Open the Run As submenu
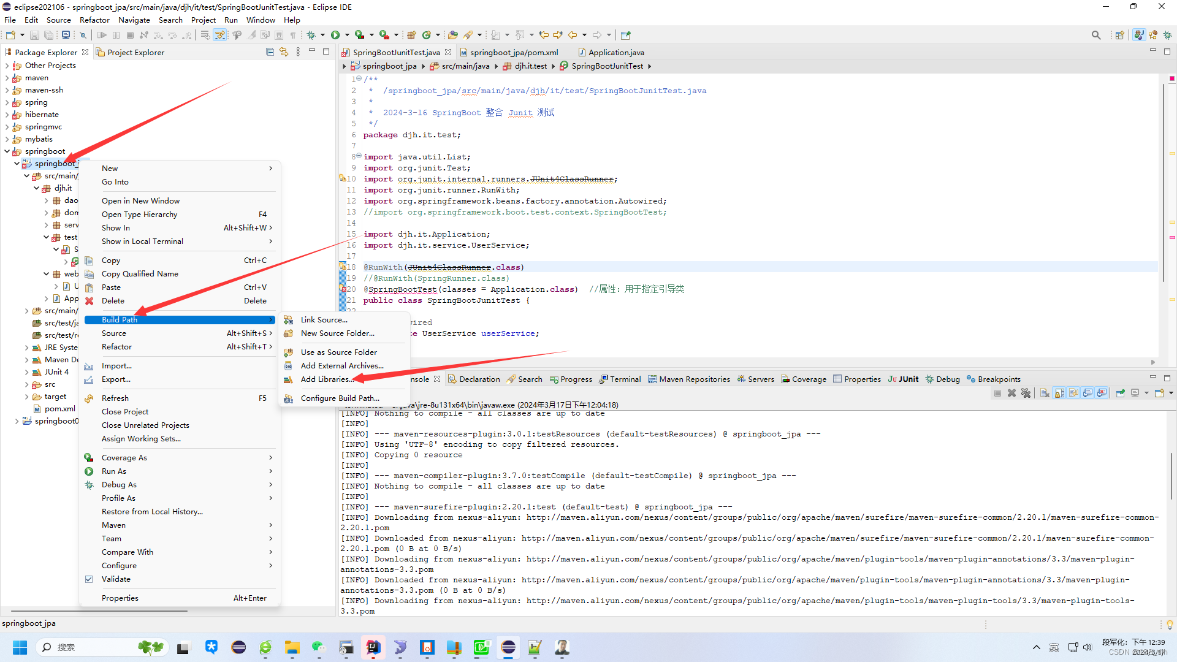This screenshot has height=662, width=1177. [180, 471]
